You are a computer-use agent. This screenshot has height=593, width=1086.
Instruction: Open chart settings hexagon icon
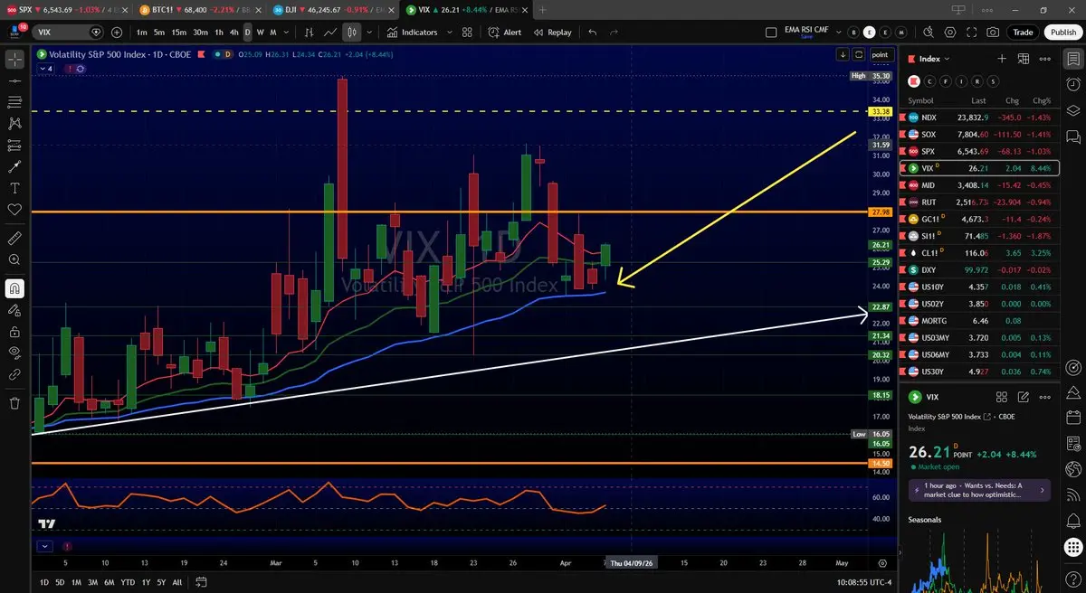tap(951, 33)
